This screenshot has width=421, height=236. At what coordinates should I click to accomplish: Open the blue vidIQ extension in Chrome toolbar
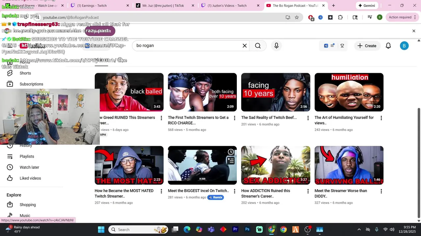pos(320,17)
